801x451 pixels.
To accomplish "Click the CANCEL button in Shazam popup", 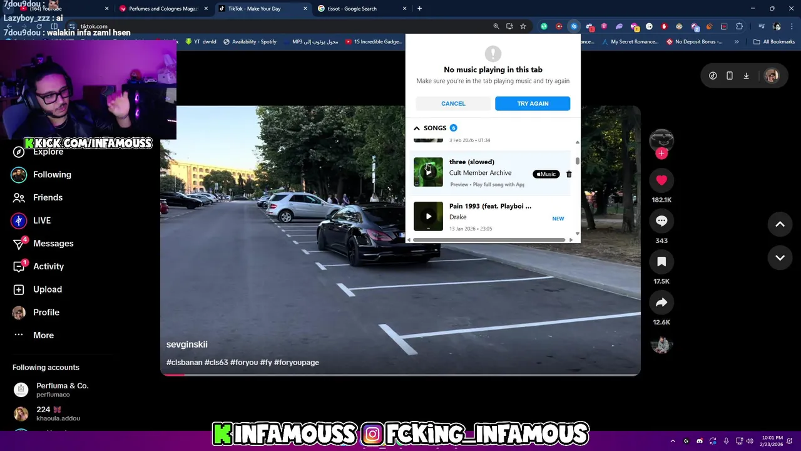I will coord(453,103).
